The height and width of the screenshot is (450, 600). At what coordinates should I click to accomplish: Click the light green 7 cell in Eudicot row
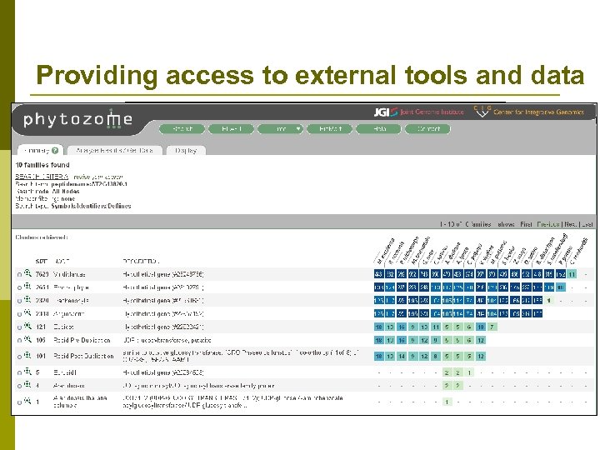point(492,327)
